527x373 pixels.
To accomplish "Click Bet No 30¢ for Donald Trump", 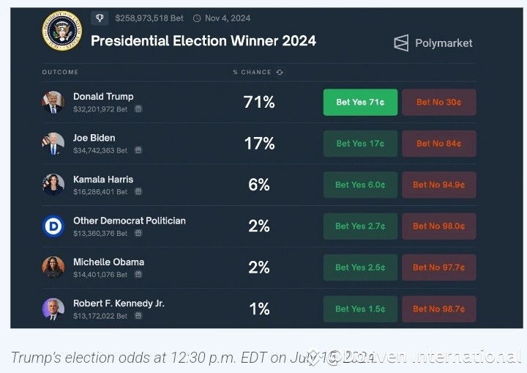I will (x=439, y=103).
